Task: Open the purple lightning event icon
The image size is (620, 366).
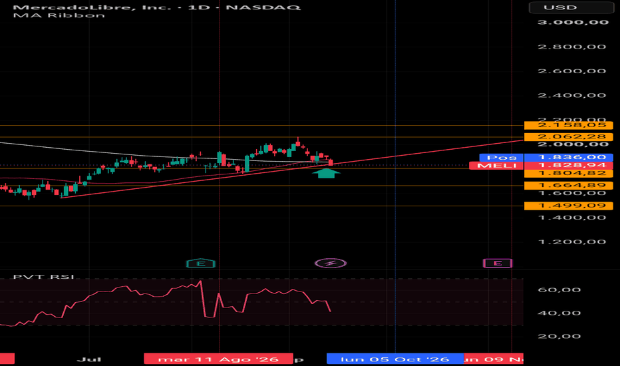Action: (x=331, y=263)
